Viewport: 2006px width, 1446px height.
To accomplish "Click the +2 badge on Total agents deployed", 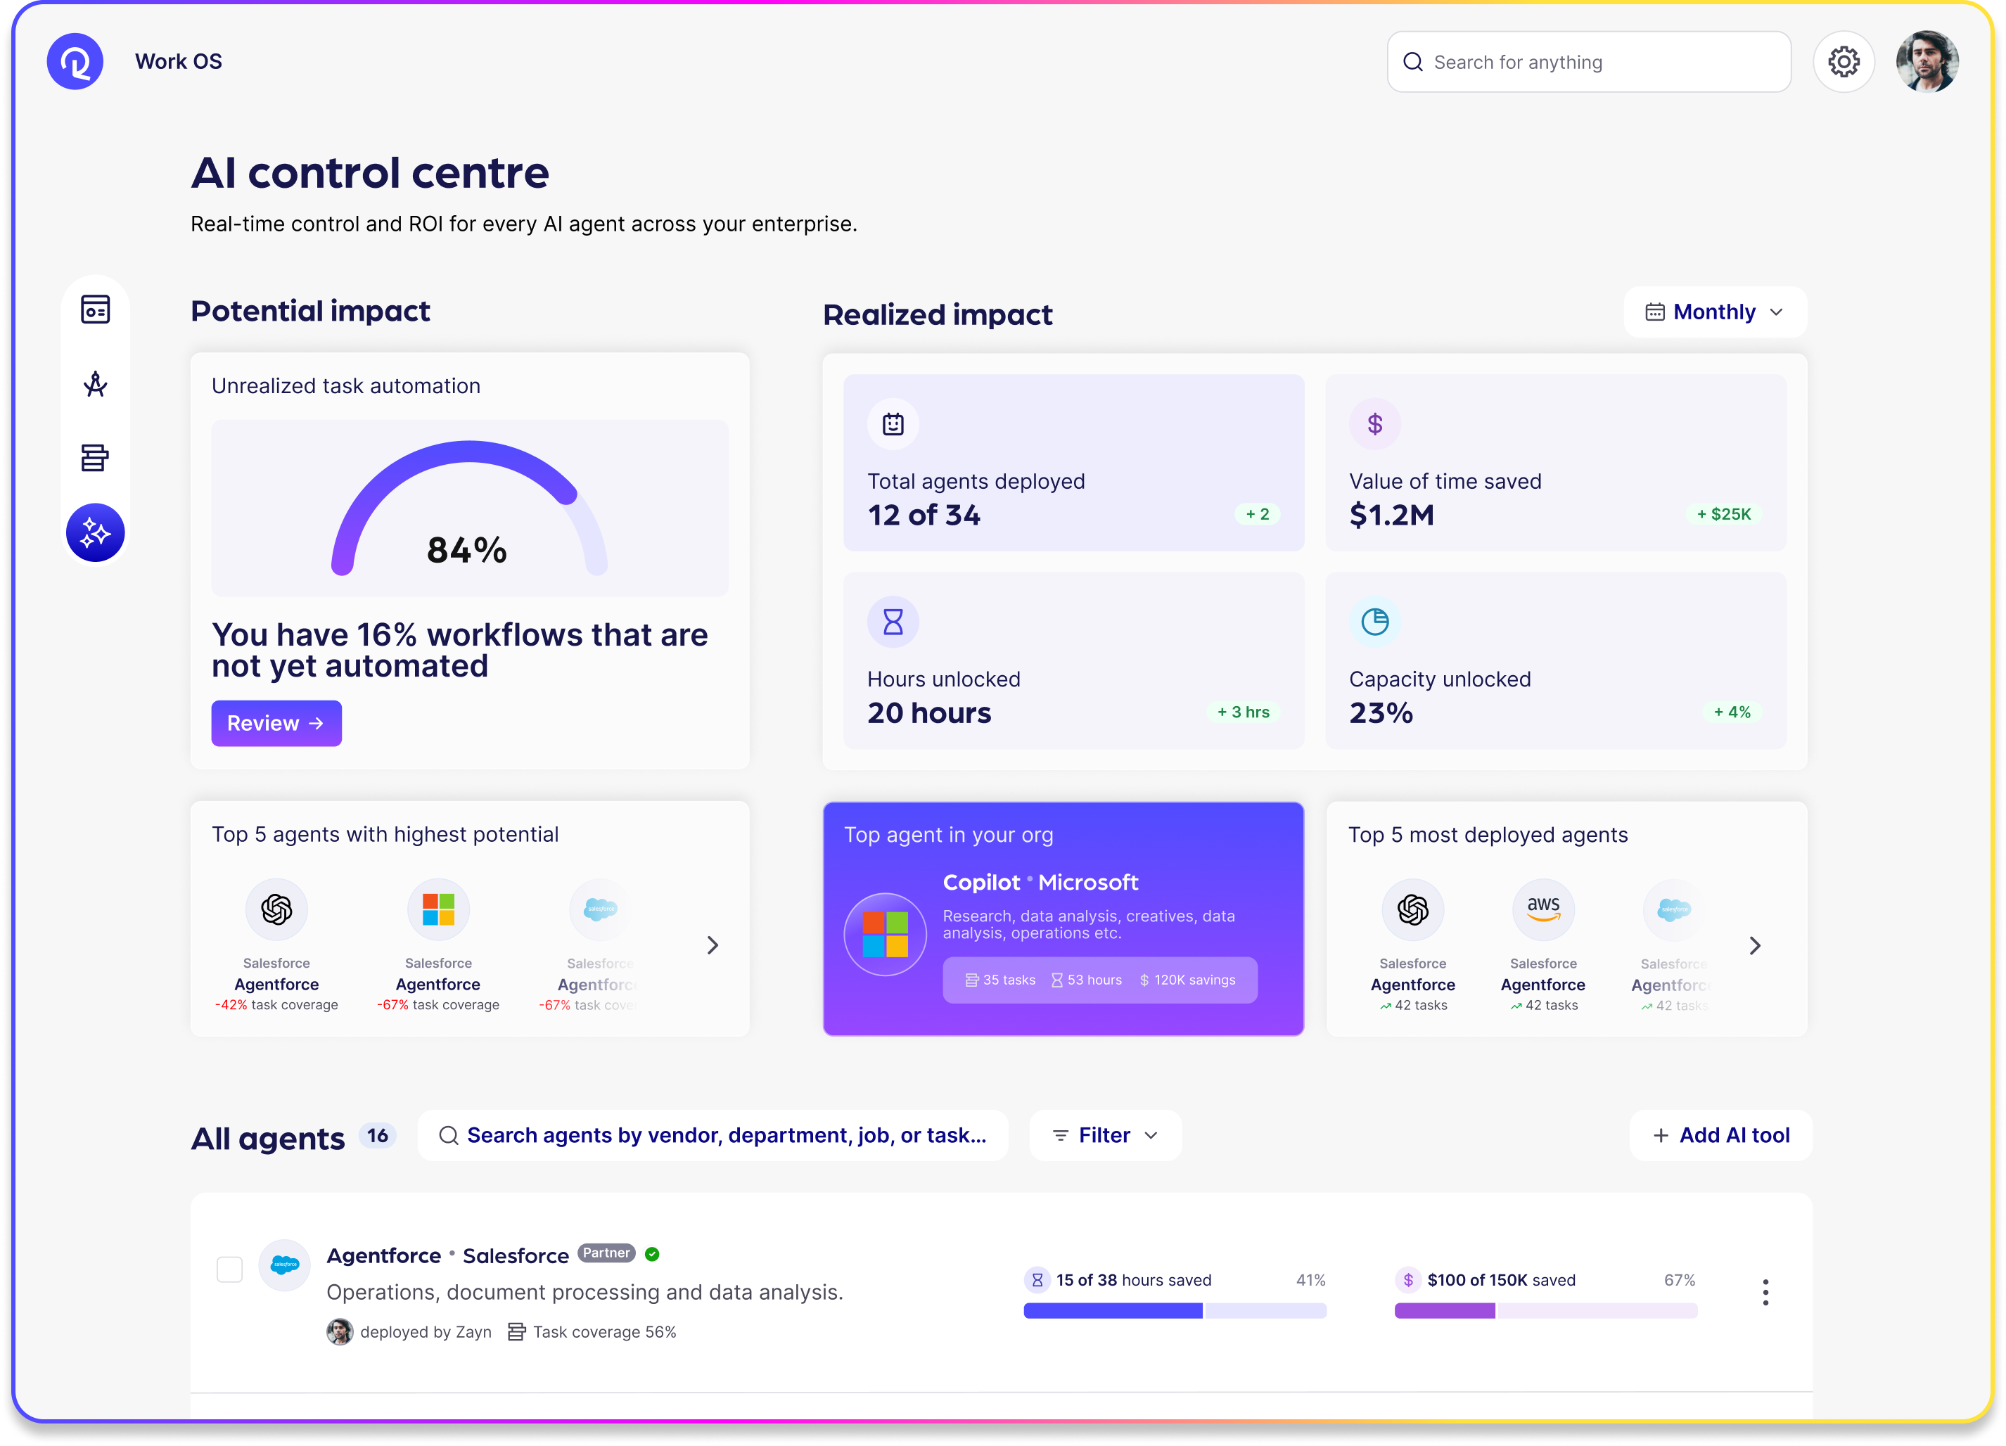I will point(1257,514).
